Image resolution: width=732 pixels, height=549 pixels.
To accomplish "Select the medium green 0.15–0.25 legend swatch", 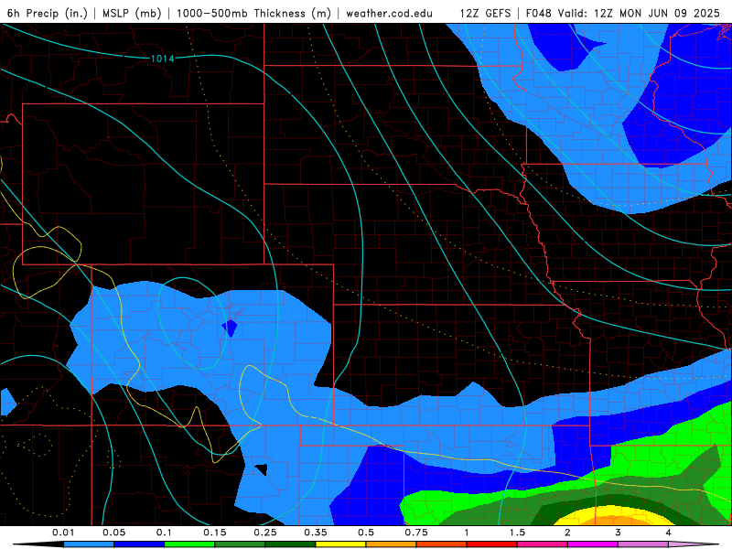I will point(240,544).
